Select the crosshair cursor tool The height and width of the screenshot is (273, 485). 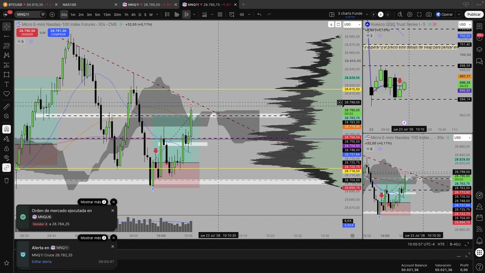[x=6, y=27]
